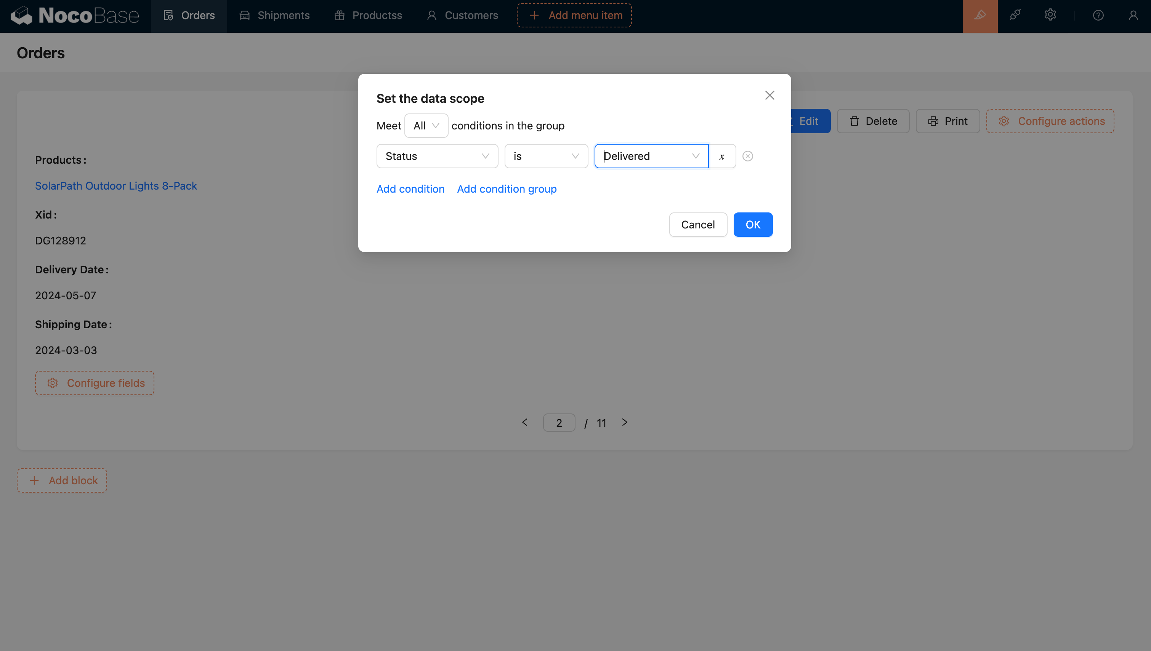Switch to the Shipments menu
This screenshot has height=651, width=1151.
click(x=274, y=16)
